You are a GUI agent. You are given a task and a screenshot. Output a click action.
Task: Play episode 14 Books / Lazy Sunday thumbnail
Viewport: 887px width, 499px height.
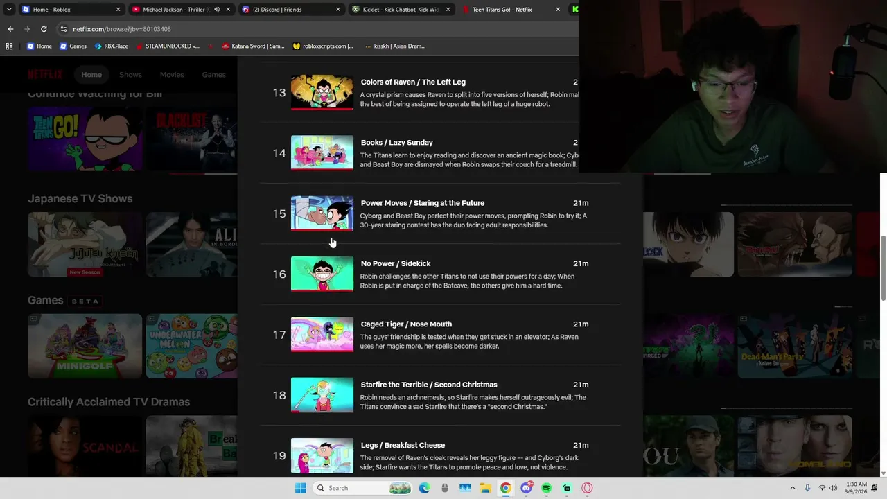(x=322, y=153)
